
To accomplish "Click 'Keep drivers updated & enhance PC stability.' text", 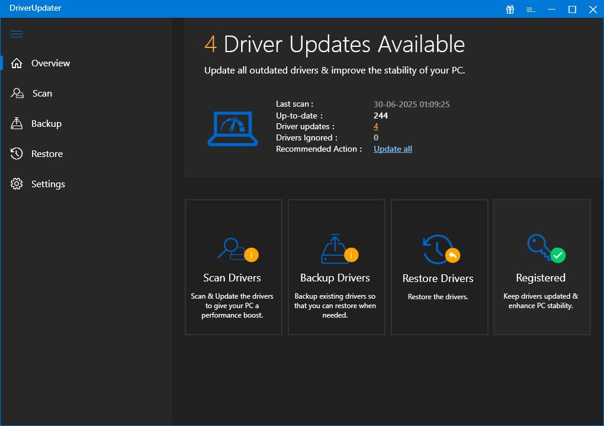I will tap(541, 301).
